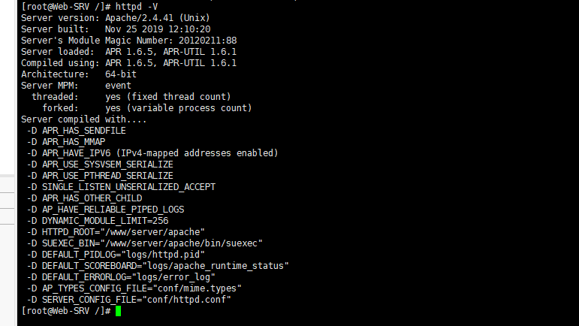Click the Apache/2.4.41 (Unix) version text
This screenshot has height=326, width=579.
click(157, 18)
